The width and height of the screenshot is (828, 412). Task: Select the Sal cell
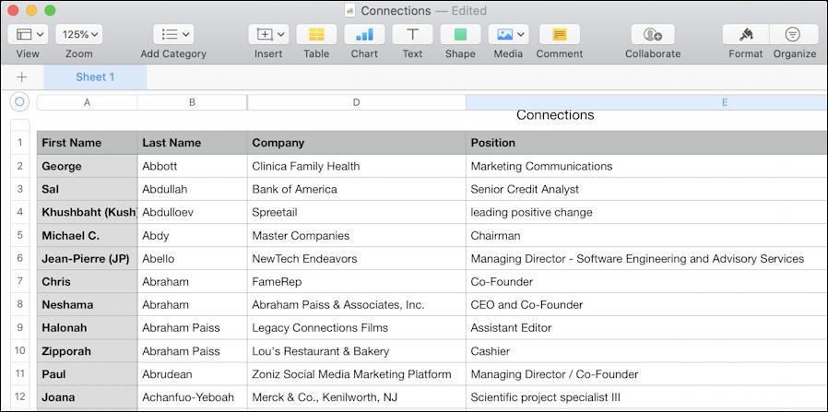click(87, 189)
